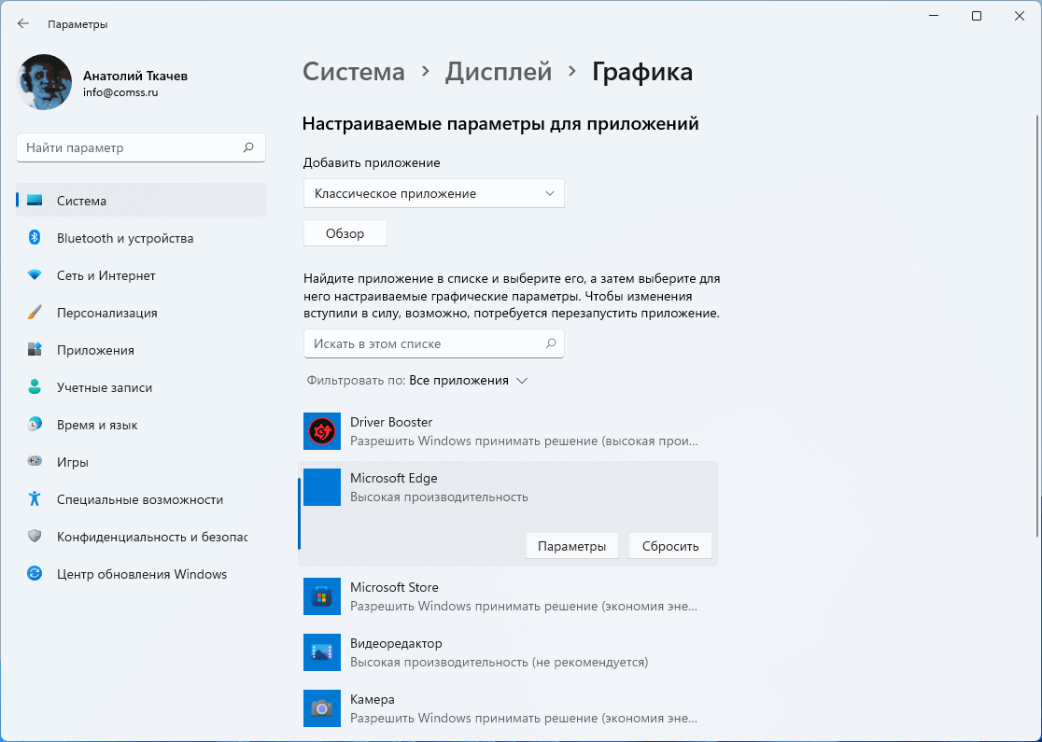The image size is (1042, 742).
Task: Click the Microsoft Store app icon
Action: pyautogui.click(x=322, y=596)
